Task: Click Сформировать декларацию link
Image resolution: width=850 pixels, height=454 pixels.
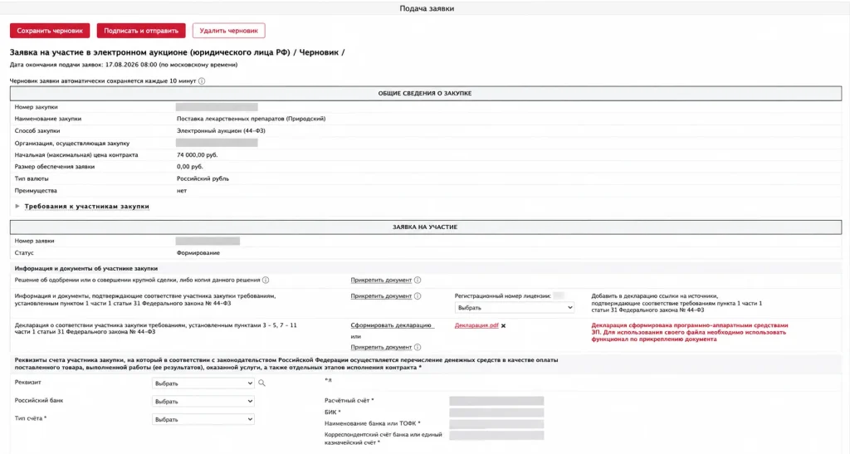Action: 391,325
